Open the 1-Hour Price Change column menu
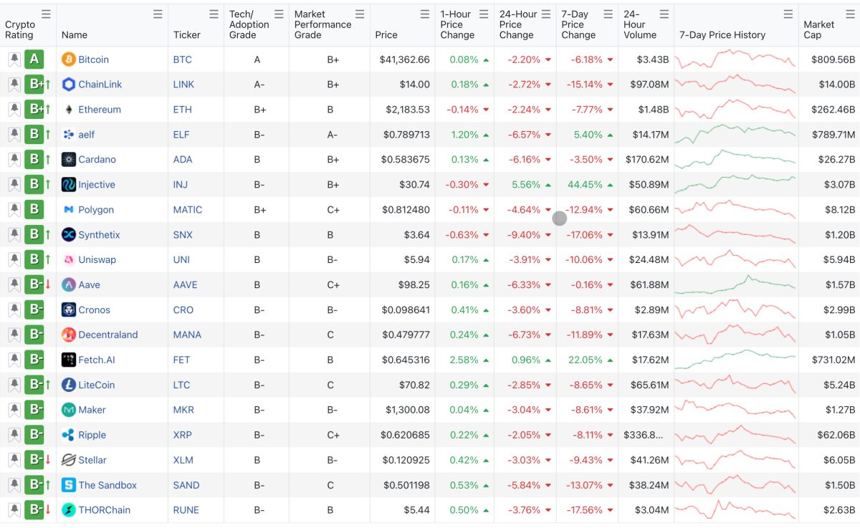The height and width of the screenshot is (528, 860). click(484, 14)
